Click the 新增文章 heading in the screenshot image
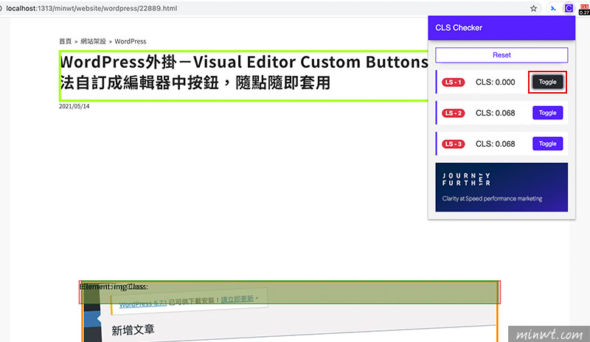590x342 pixels. coord(133,330)
